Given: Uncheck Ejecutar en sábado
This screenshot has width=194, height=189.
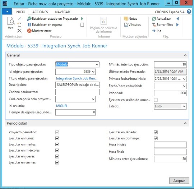Looking at the screenshot, I should [x=156, y=132].
